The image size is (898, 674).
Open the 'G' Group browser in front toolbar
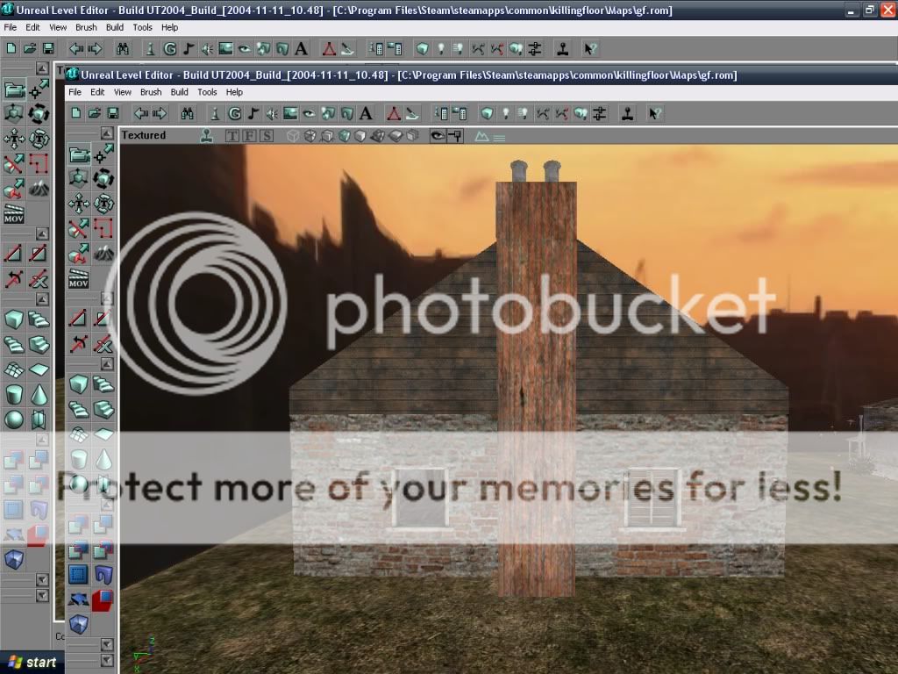click(x=234, y=113)
